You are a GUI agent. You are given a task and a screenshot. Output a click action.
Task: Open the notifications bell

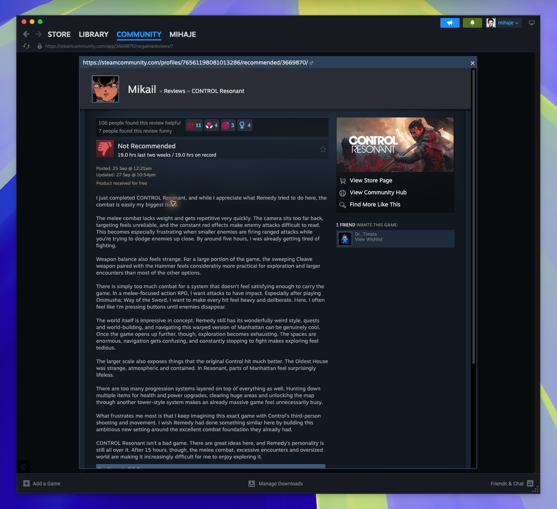click(472, 23)
